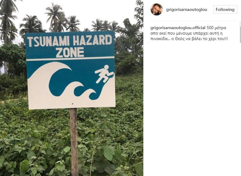Open the grigorisarnaoutoglou profile avatar
Image resolution: width=241 pixels, height=176 pixels.
[157, 9]
